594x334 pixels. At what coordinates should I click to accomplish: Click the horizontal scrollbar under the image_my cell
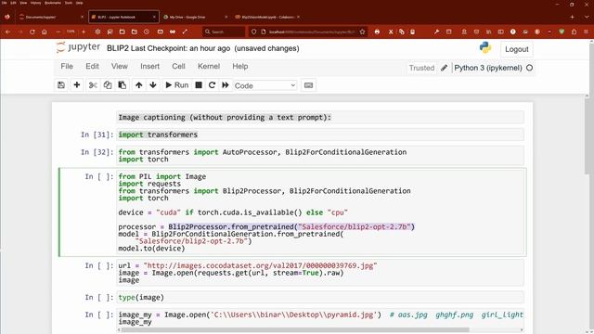click(x=295, y=330)
